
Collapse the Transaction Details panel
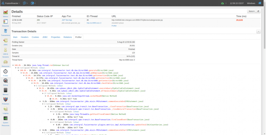[258, 32]
